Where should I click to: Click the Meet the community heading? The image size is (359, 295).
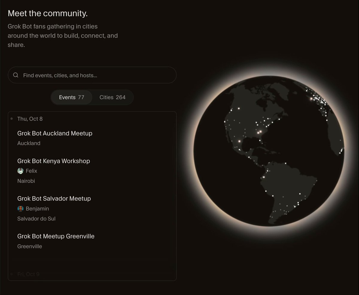[x=48, y=13]
